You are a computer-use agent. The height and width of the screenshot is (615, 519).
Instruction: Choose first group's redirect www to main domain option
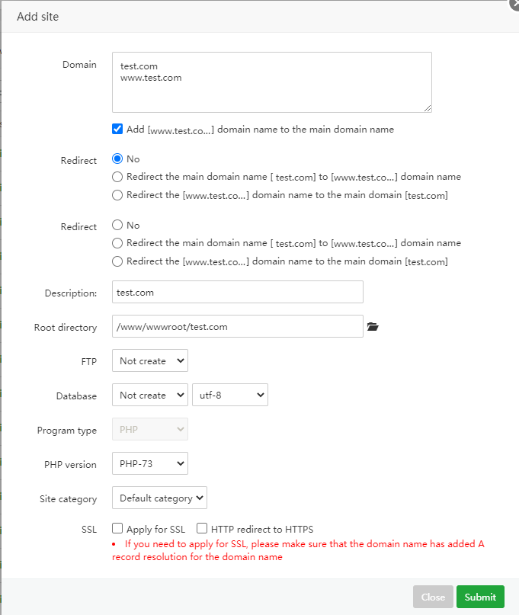pos(117,195)
